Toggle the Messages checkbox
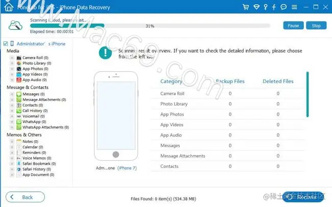 click(x=12, y=94)
